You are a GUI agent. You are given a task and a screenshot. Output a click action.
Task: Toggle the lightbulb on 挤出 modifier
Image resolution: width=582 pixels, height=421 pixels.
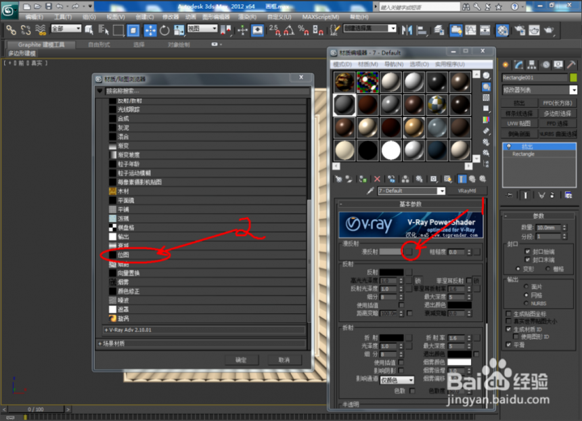(508, 147)
